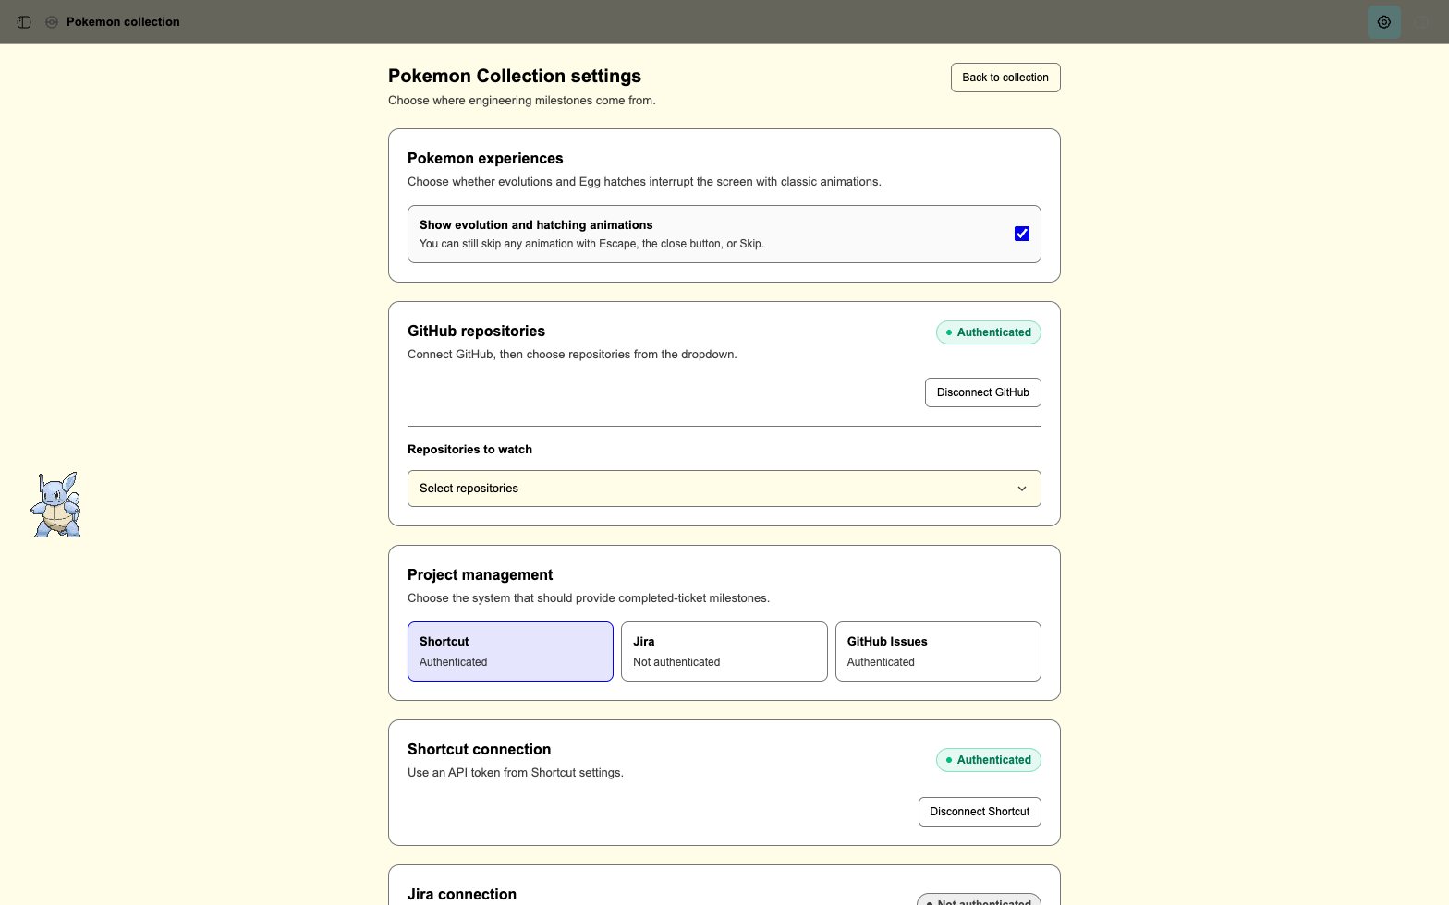Click the evolutions and Egg hatches description text
The width and height of the screenshot is (1449, 905).
(x=644, y=182)
